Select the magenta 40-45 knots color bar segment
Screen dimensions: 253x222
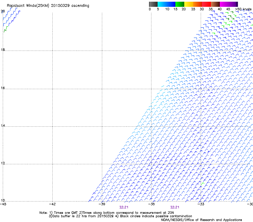point(224,4)
